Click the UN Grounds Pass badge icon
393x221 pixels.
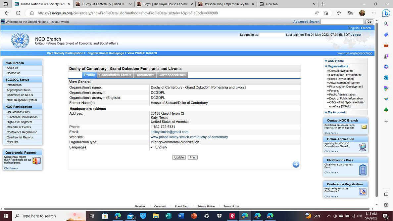point(363,170)
